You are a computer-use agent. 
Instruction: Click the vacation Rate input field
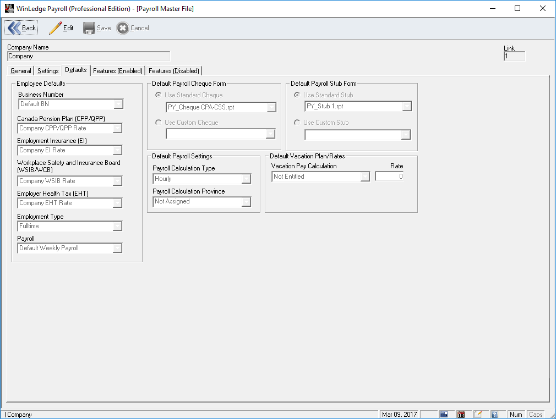[389, 177]
